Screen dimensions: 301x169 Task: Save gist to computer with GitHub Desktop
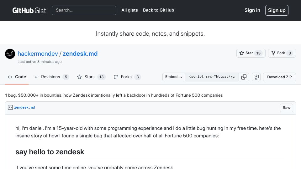pos(256,77)
